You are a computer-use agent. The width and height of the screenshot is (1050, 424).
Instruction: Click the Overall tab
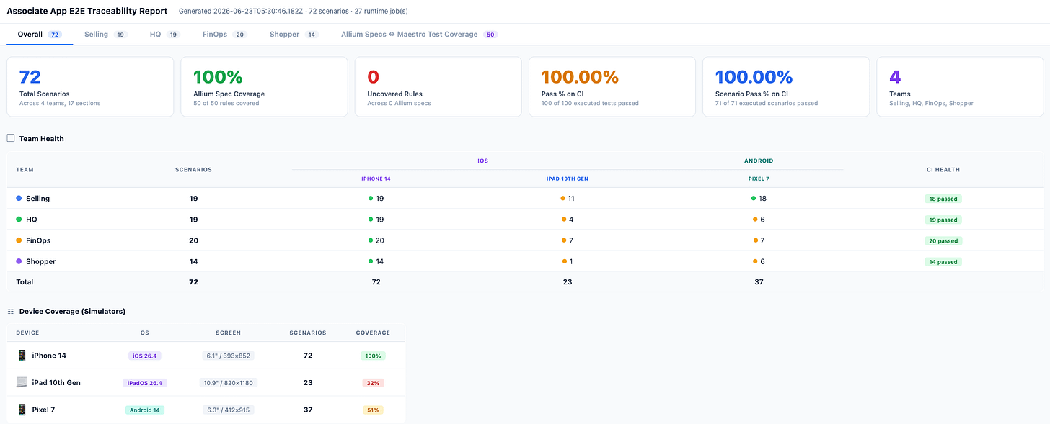pos(40,34)
